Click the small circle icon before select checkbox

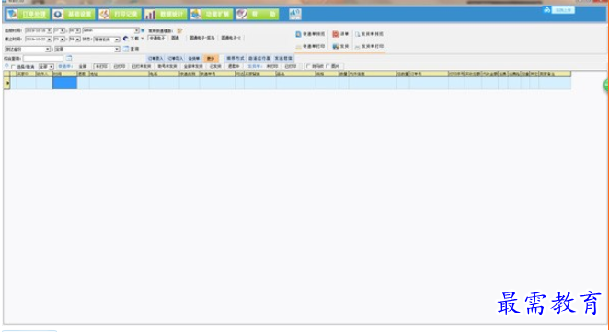tap(6, 66)
